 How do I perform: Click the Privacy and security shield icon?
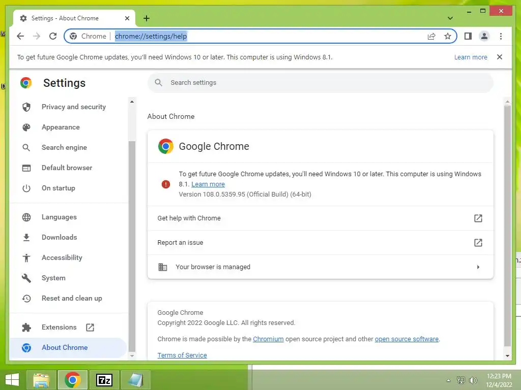click(x=26, y=107)
